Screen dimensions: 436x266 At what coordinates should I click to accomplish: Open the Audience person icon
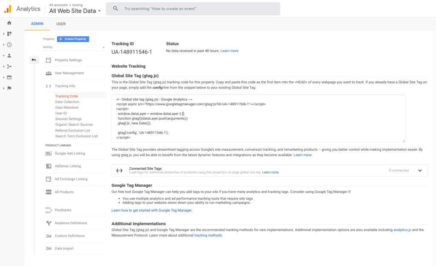[9, 56]
